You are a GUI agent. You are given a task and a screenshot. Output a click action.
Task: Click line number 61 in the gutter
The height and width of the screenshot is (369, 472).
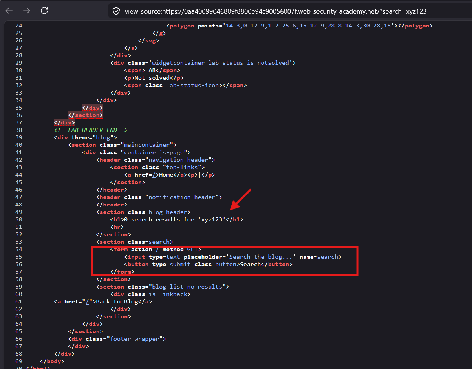pyautogui.click(x=19, y=301)
